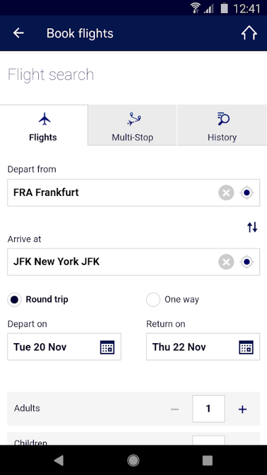Select the Flights tab
This screenshot has width=267, height=475.
click(44, 126)
